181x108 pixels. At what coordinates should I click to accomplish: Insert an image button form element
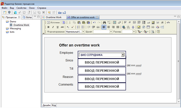[x=153, y=22]
